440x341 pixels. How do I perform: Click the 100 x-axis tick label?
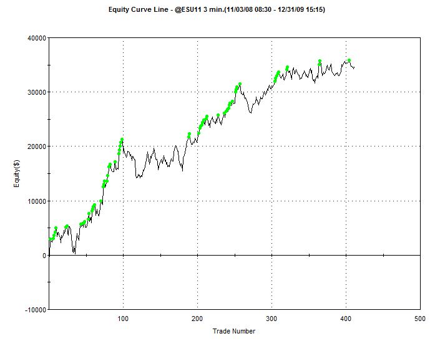[123, 319]
